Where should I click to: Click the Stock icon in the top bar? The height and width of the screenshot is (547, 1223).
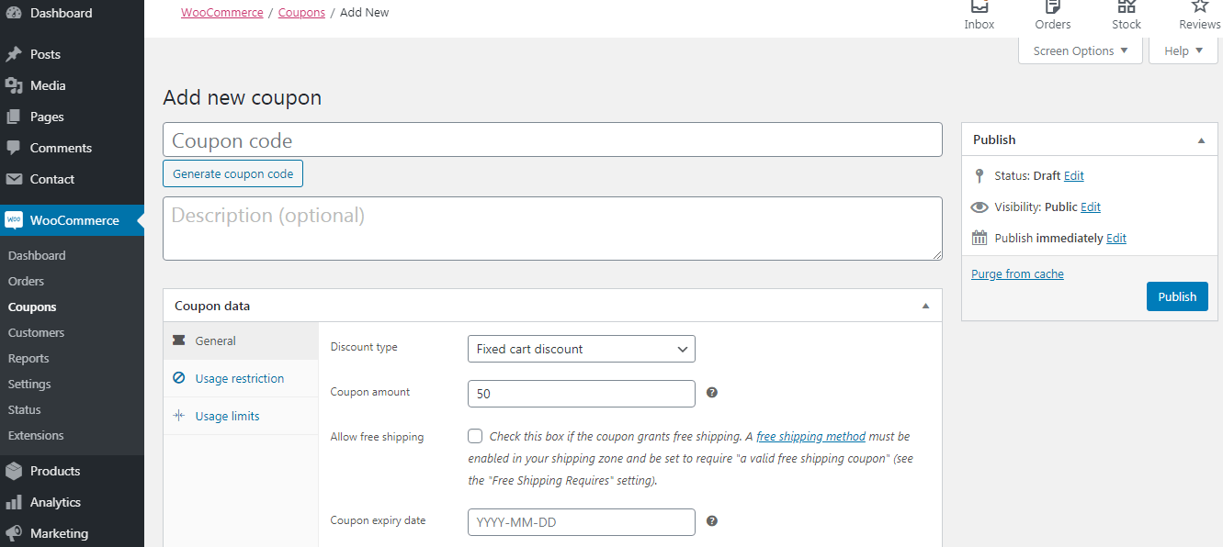(1126, 7)
